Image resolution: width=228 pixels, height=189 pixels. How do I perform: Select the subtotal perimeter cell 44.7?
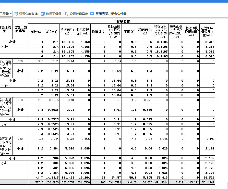pyautogui.click(x=36, y=178)
